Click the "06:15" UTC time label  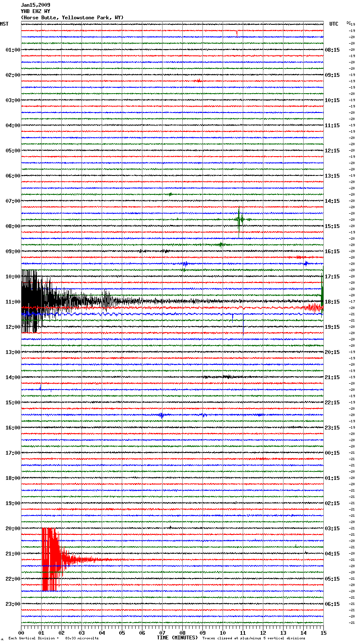[x=332, y=604]
